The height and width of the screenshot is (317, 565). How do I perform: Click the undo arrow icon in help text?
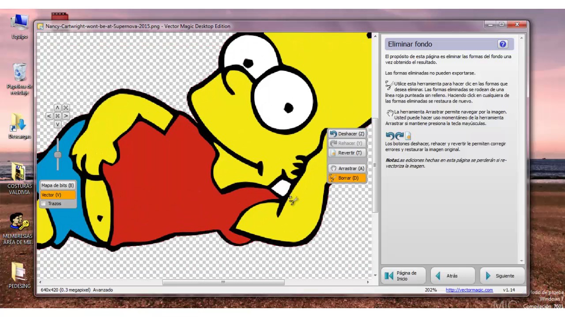390,136
